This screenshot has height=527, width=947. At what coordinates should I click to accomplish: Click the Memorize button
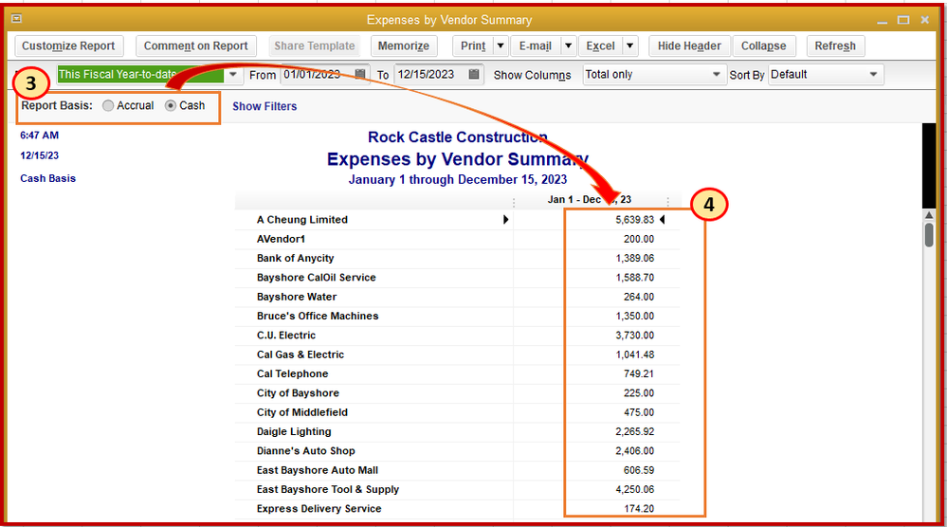(x=404, y=45)
